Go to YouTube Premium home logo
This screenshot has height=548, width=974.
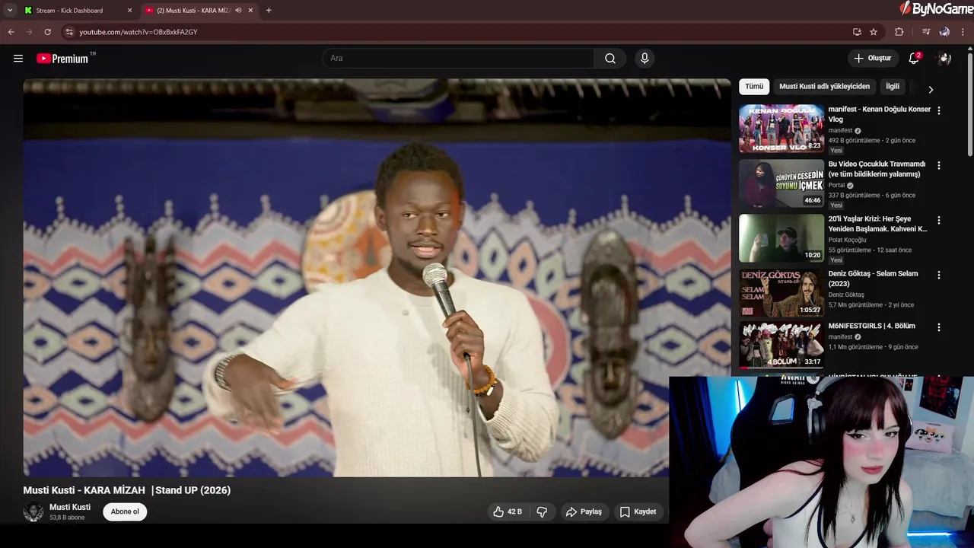(62, 59)
